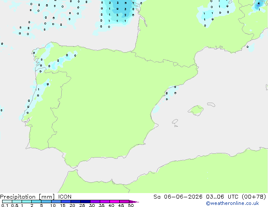Click the date text 'Sa 06-06-2026'
Screen dimensions: 268x207
178,197
